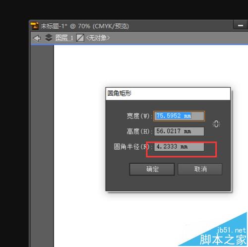Click the no-object slashed box icon
The height and width of the screenshot is (247, 248).
tap(80, 38)
